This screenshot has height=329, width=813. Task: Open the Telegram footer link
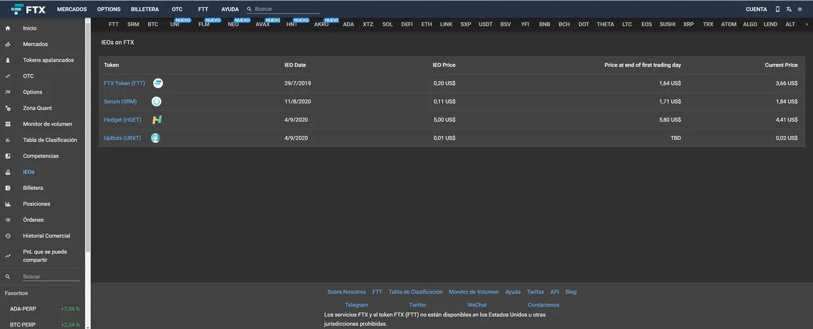pos(356,305)
